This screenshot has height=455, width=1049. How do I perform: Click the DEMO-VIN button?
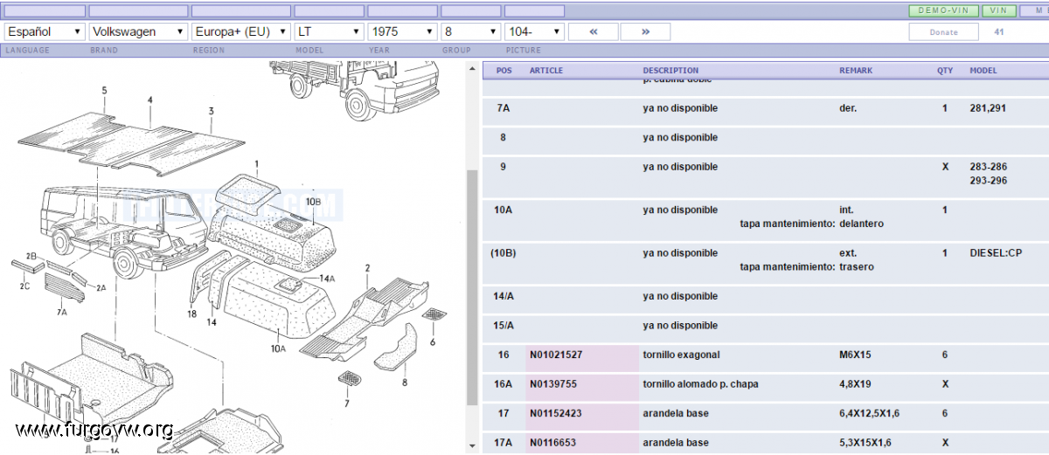click(942, 10)
